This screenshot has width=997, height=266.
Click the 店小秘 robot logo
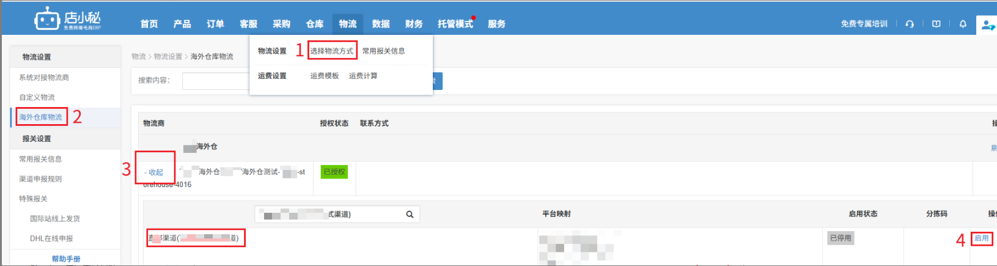pos(47,20)
